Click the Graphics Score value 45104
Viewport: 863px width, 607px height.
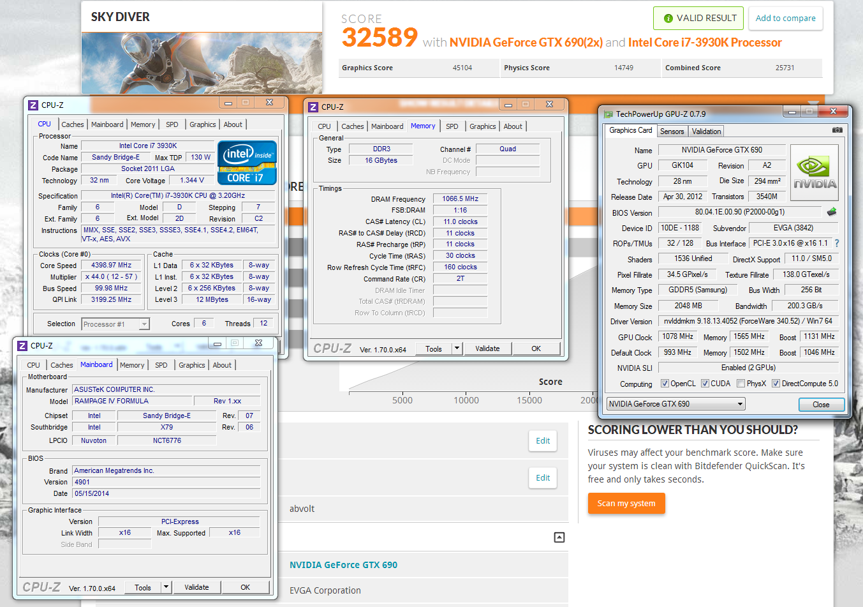click(462, 68)
